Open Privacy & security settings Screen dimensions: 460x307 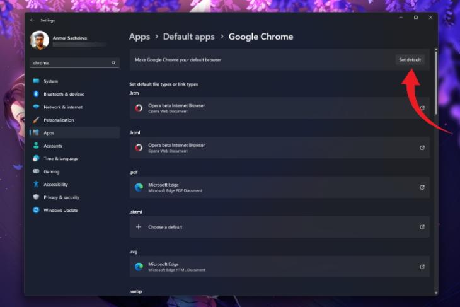point(74,197)
